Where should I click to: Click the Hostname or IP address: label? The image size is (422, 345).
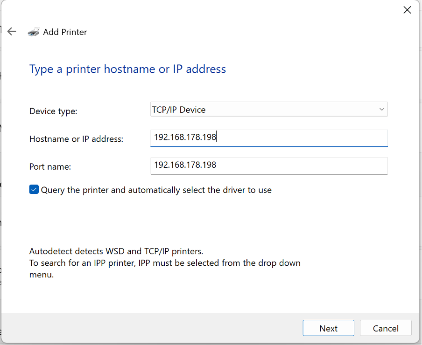tap(76, 139)
